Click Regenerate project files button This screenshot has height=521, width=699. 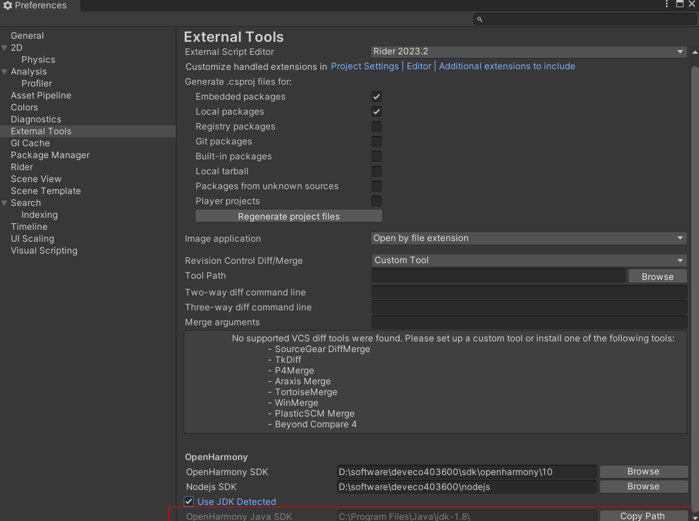pos(289,216)
